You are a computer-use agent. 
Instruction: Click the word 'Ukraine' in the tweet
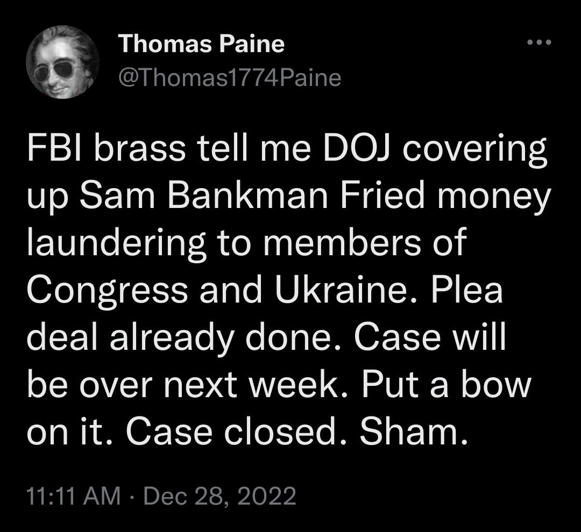pos(341,290)
